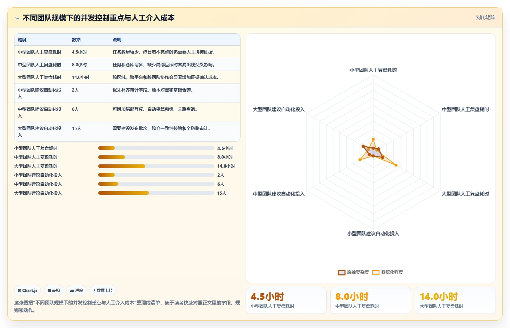Select the 大型团队人工复盘耗时 table row label

click(39, 77)
